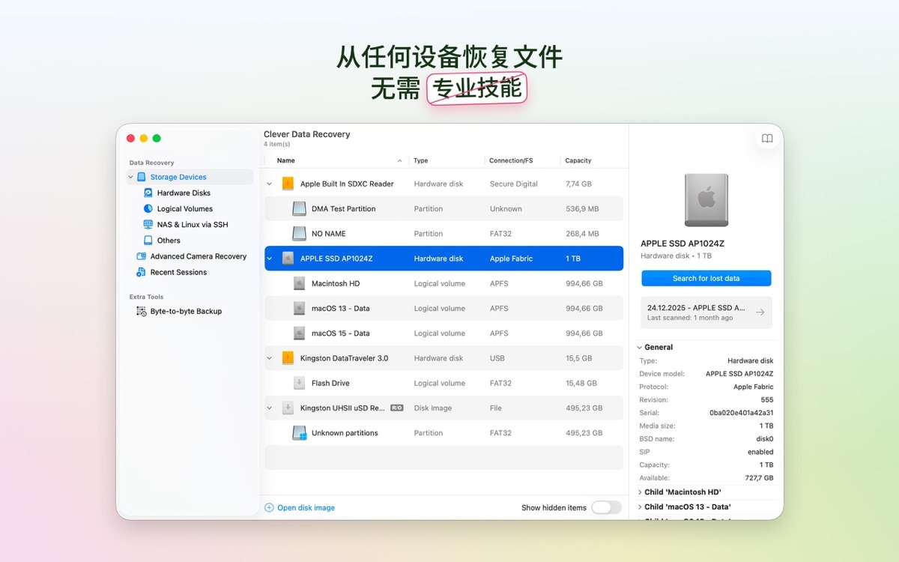The height and width of the screenshot is (562, 899).
Task: Enable the Show hidden items switch
Action: pyautogui.click(x=606, y=507)
